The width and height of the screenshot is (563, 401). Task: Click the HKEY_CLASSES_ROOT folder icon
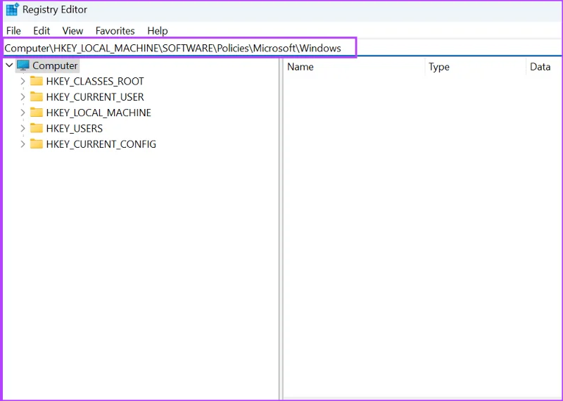(x=37, y=81)
